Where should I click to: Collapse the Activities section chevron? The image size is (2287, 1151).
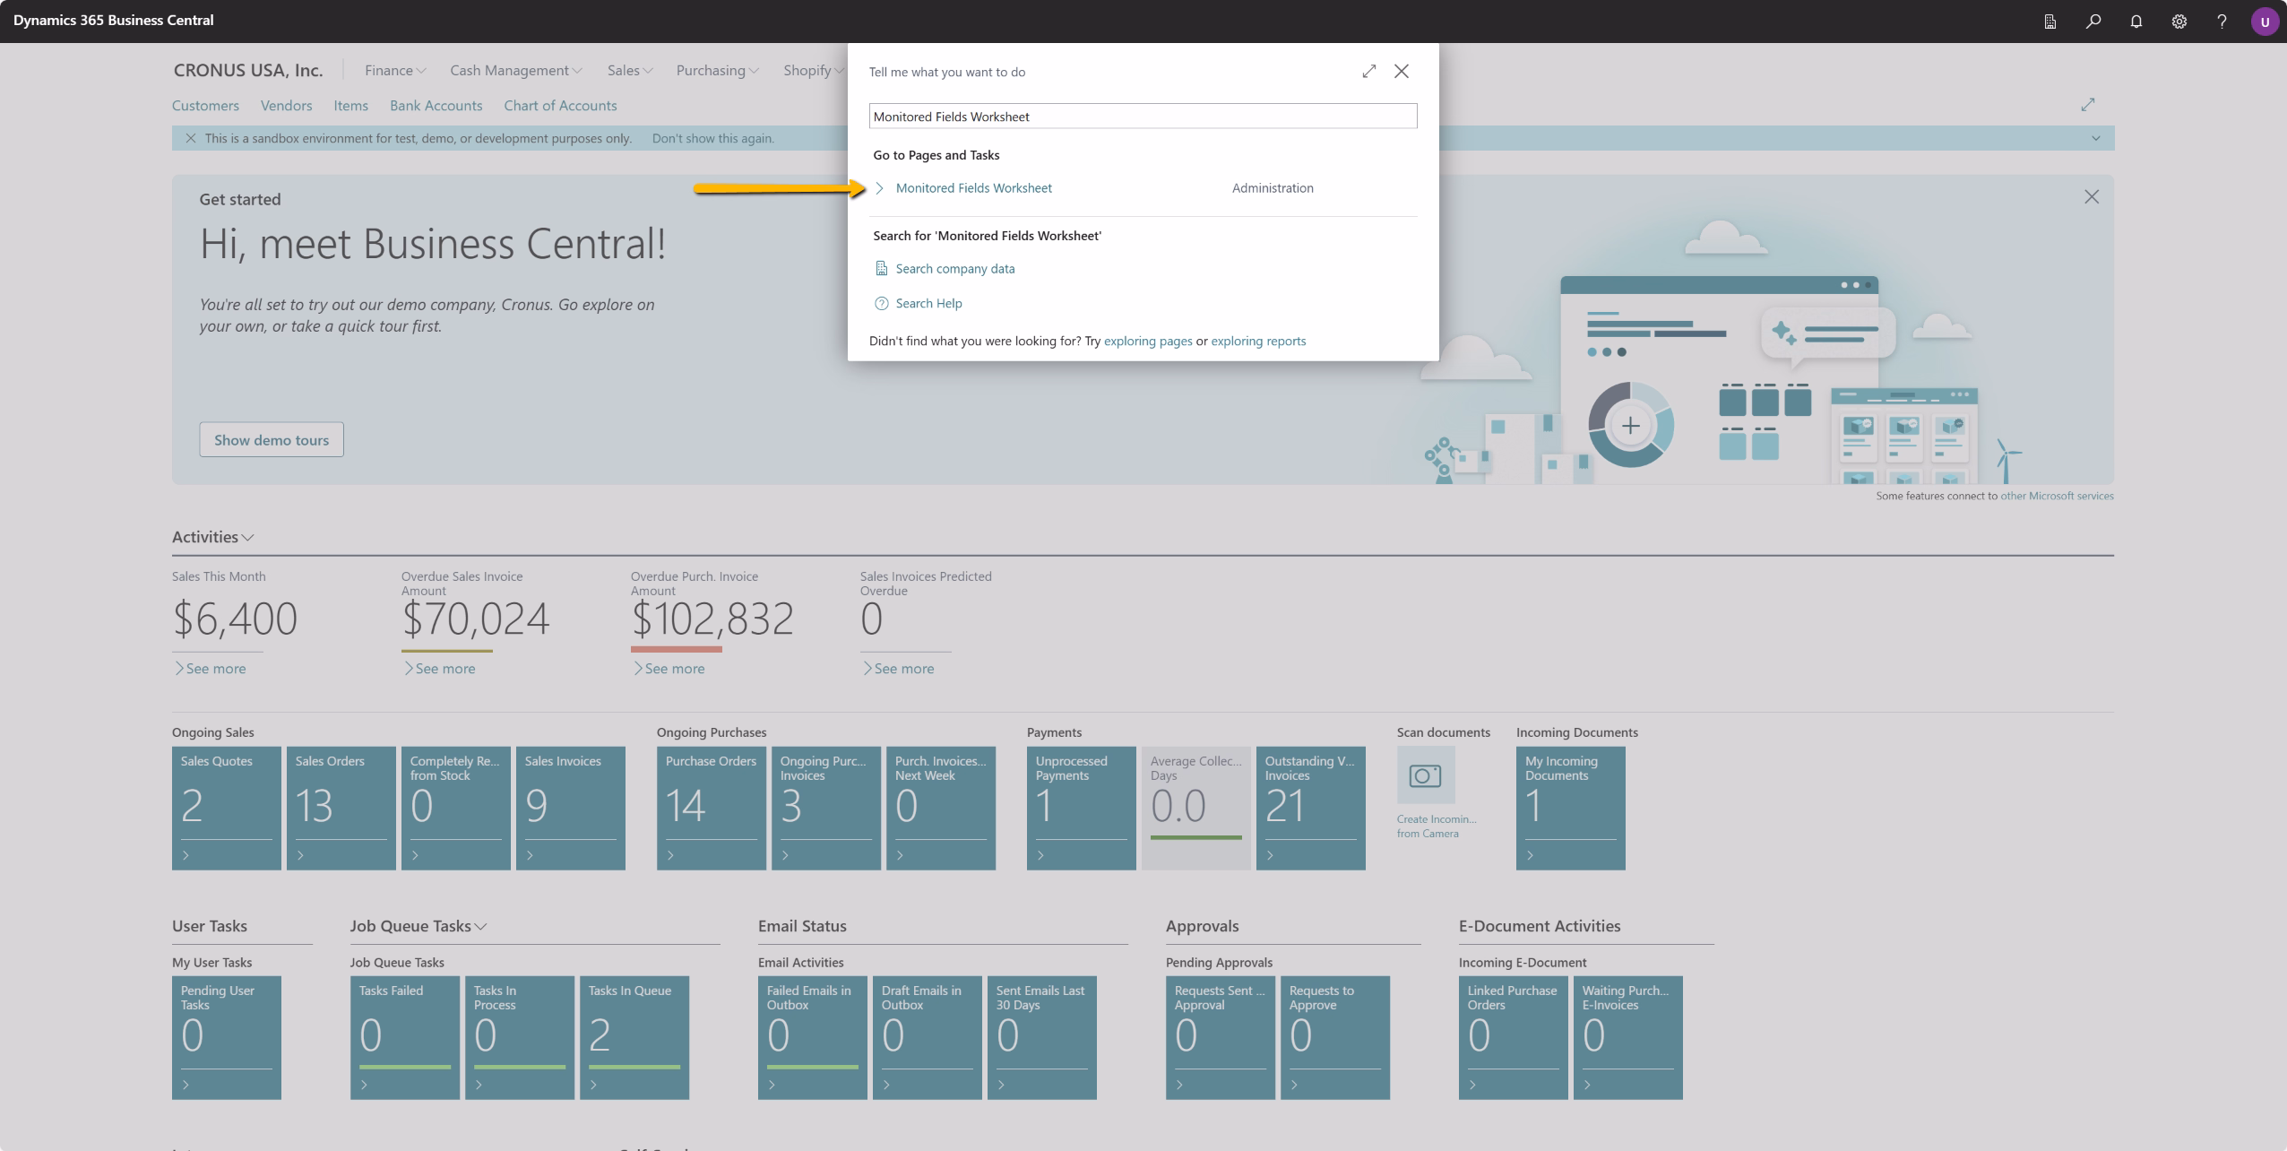tap(248, 537)
